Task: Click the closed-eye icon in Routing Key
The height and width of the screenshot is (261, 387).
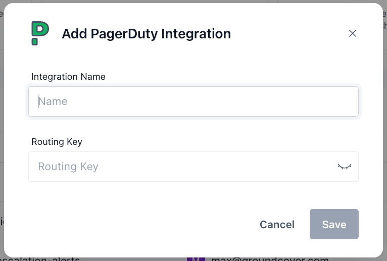Action: pos(344,167)
